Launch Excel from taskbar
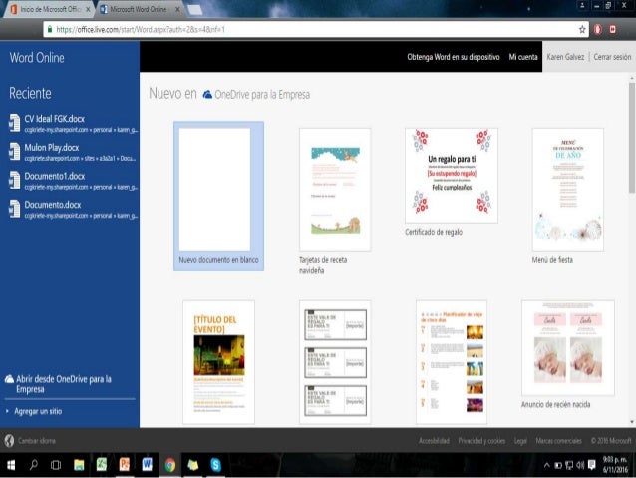Screen dimensions: 636x478 coord(102,465)
